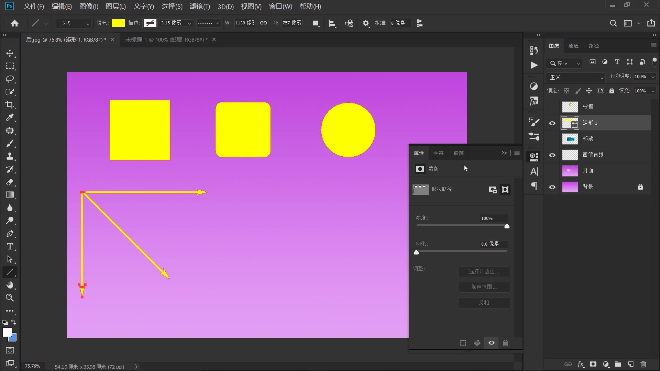660x371 pixels.
Task: Open the 滤镜(T) menu
Action: [200, 7]
